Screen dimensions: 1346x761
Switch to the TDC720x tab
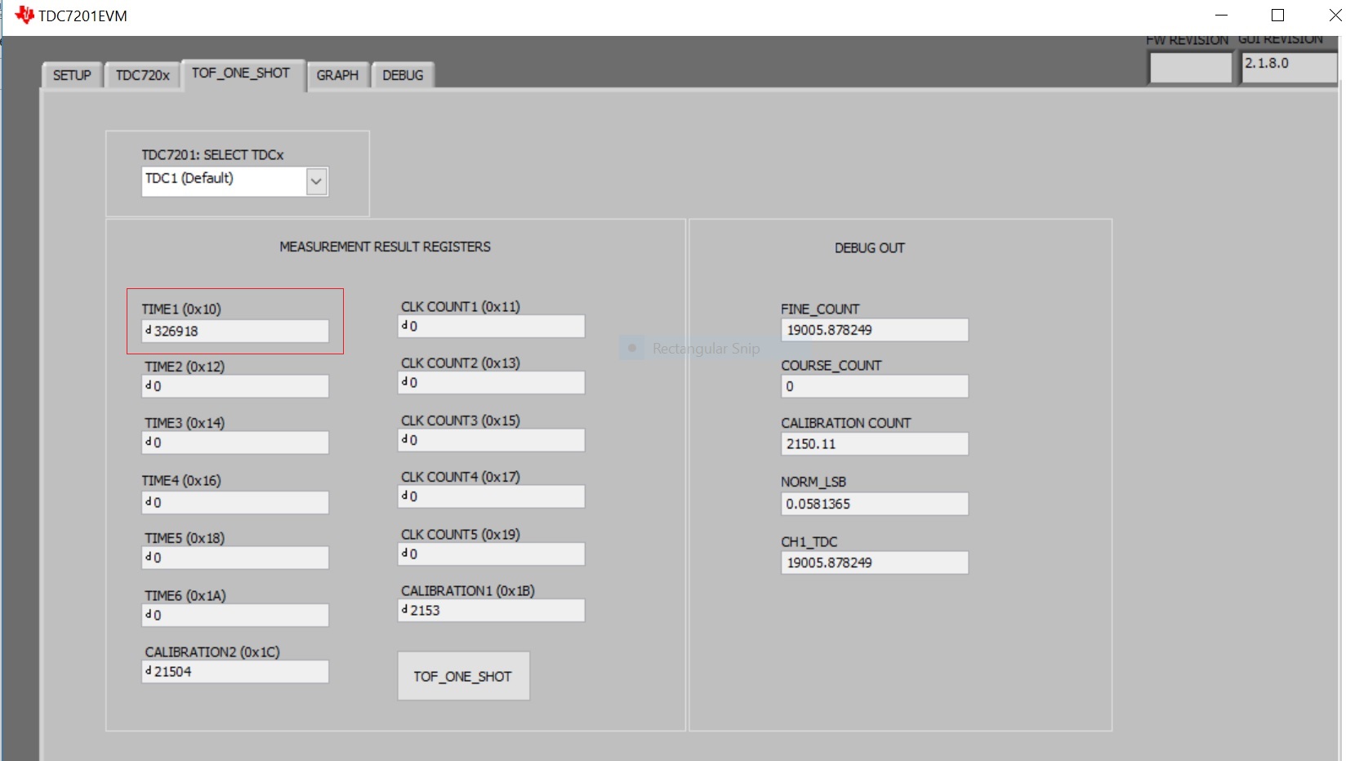(x=141, y=75)
